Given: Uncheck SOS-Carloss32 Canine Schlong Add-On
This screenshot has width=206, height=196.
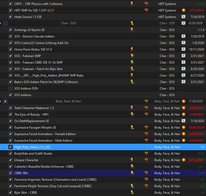Looking at the screenshot, I should (10, 43).
